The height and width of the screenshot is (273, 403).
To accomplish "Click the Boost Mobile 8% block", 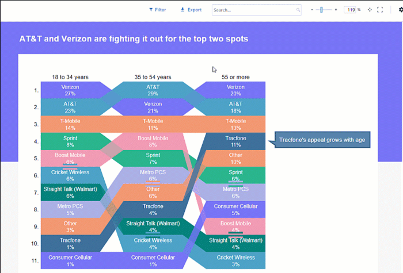I will tap(153, 141).
